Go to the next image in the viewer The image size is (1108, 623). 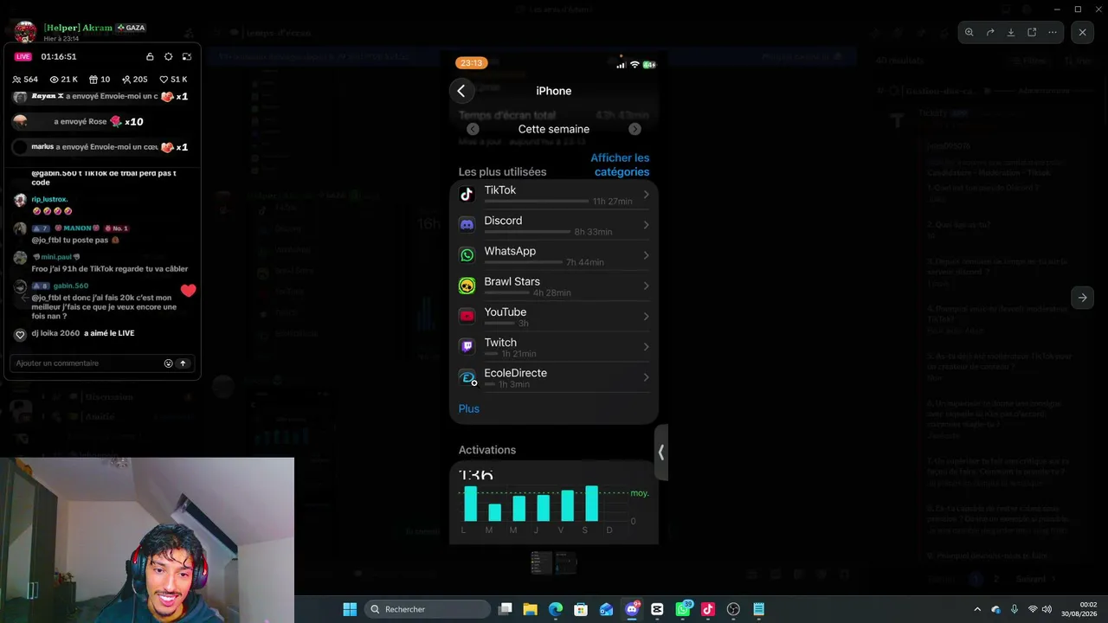click(1082, 298)
